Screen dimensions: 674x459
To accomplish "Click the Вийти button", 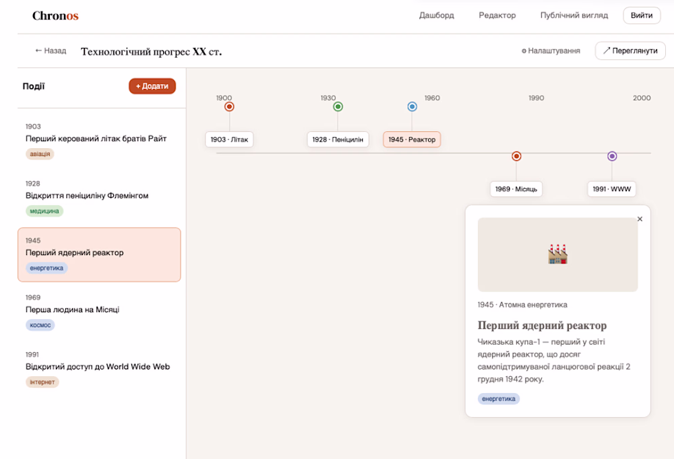I will click(x=642, y=15).
